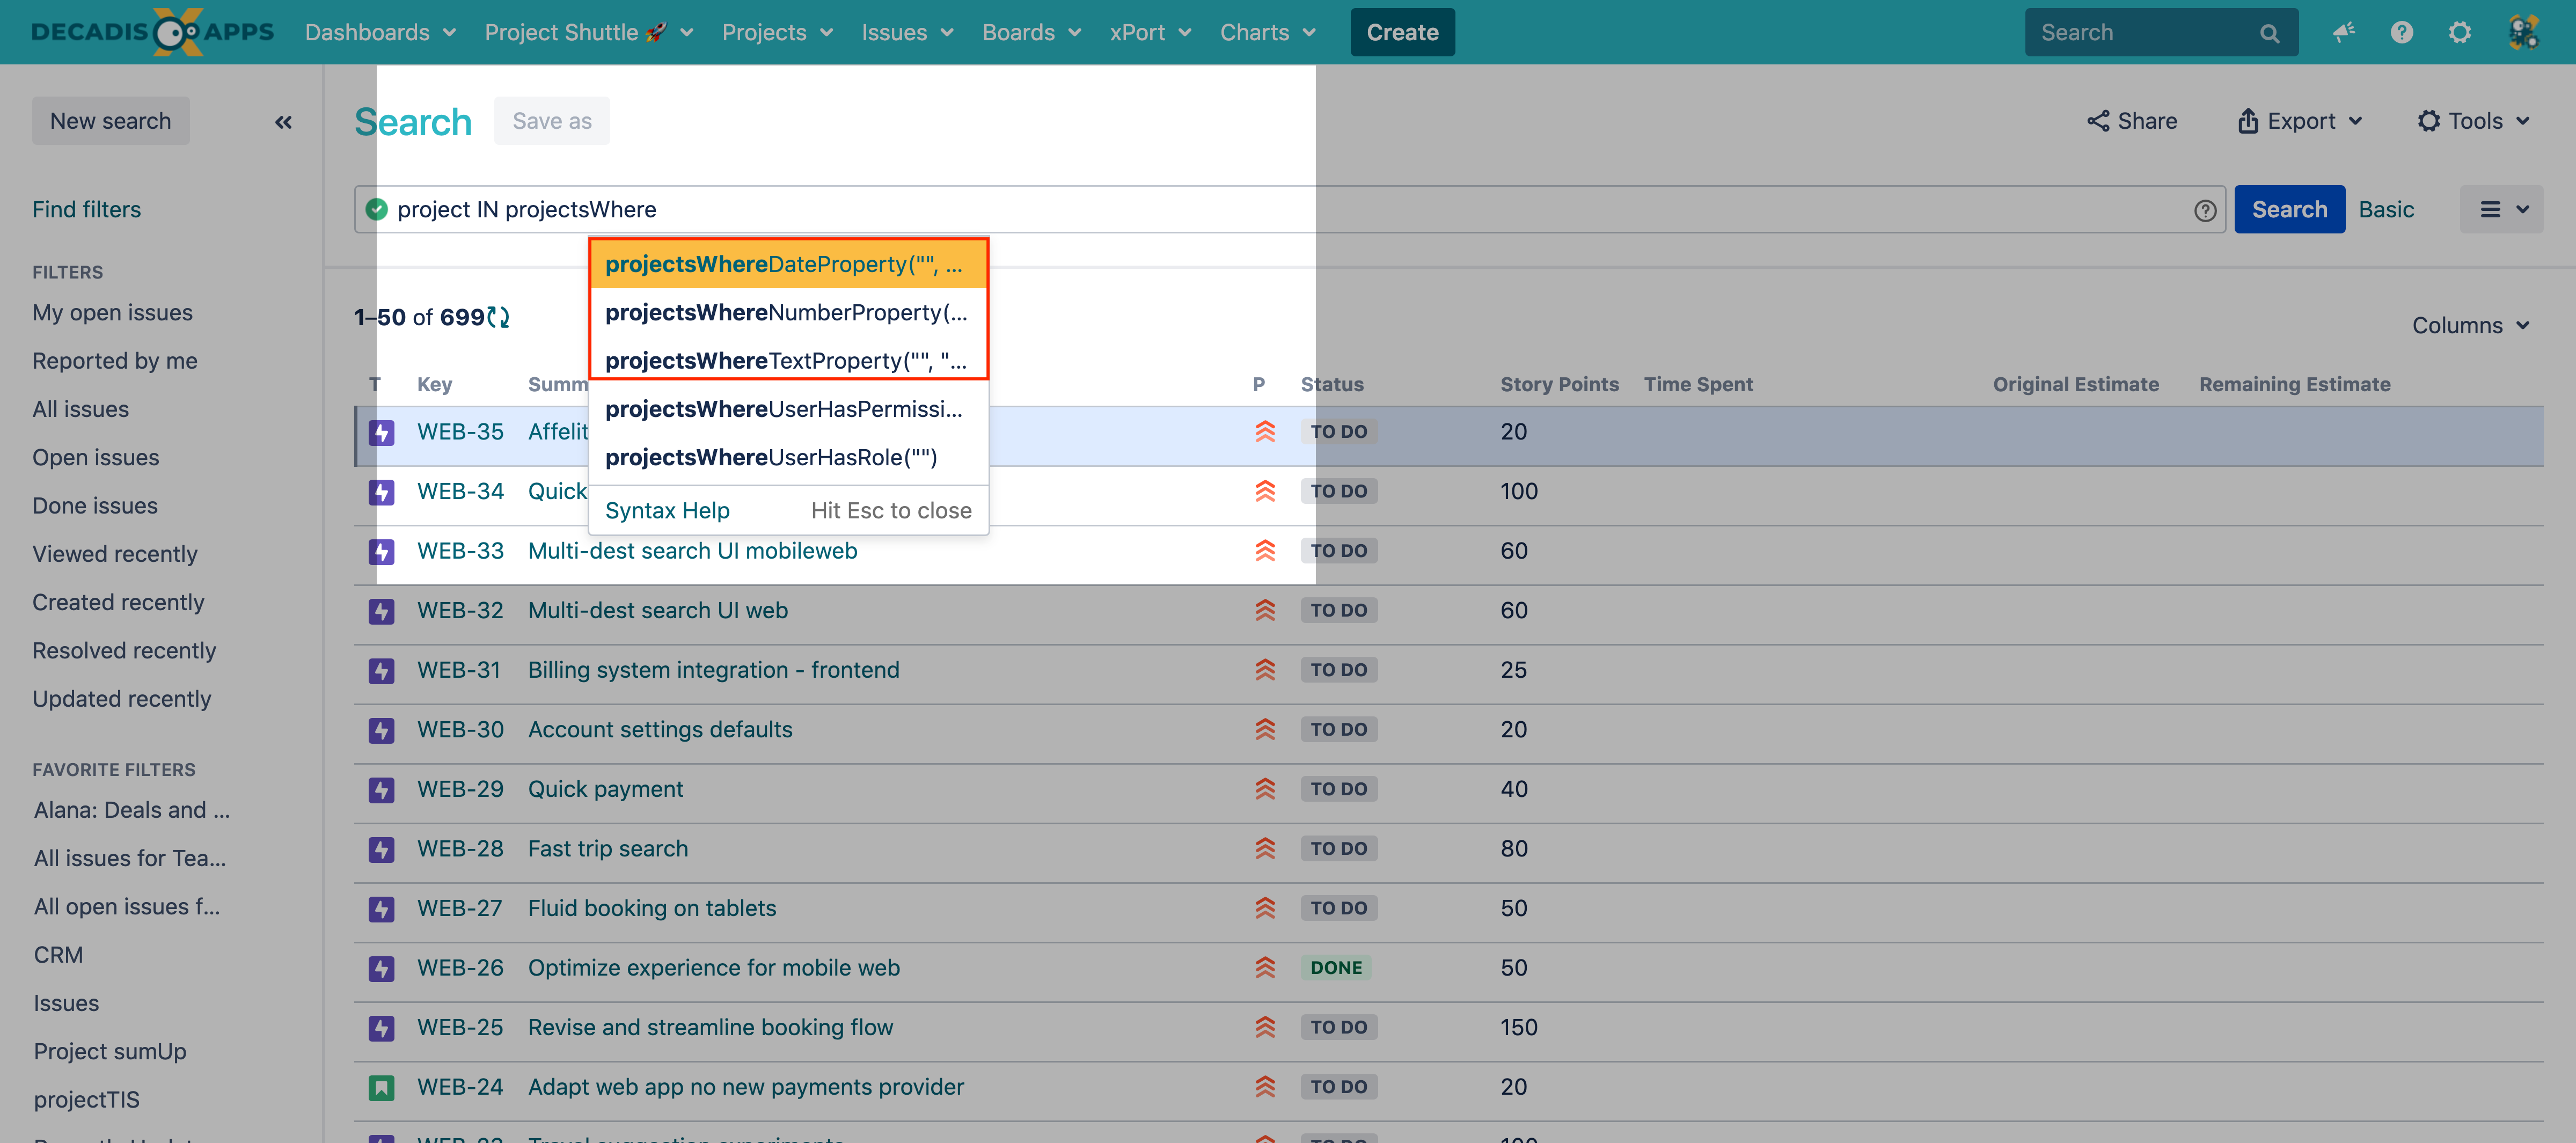The height and width of the screenshot is (1143, 2576).
Task: Select the Viewed recently filter
Action: pos(115,554)
